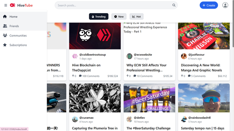Toggle the hamburger sidebar menu
234x131 pixels.
(x=6, y=5)
